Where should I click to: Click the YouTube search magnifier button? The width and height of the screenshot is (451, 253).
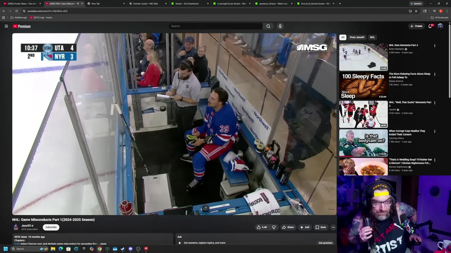[268, 26]
